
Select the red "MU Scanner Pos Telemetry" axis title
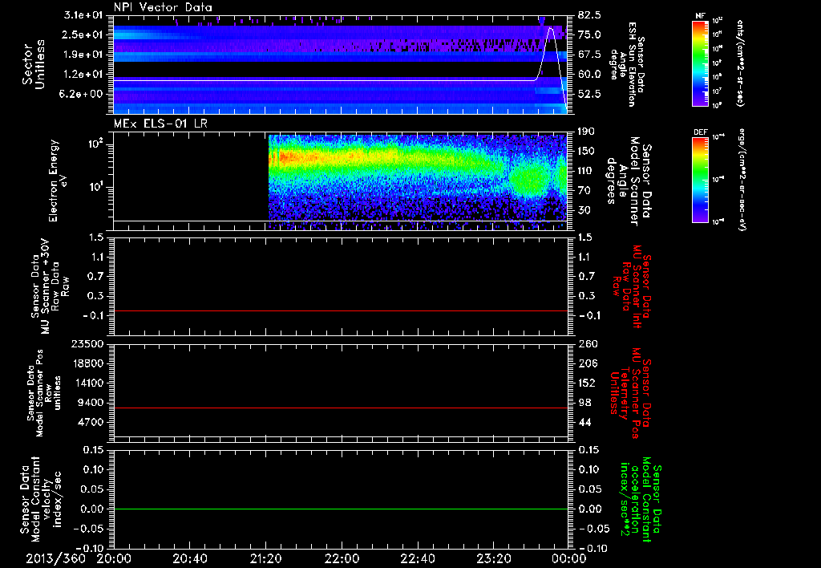coord(630,393)
